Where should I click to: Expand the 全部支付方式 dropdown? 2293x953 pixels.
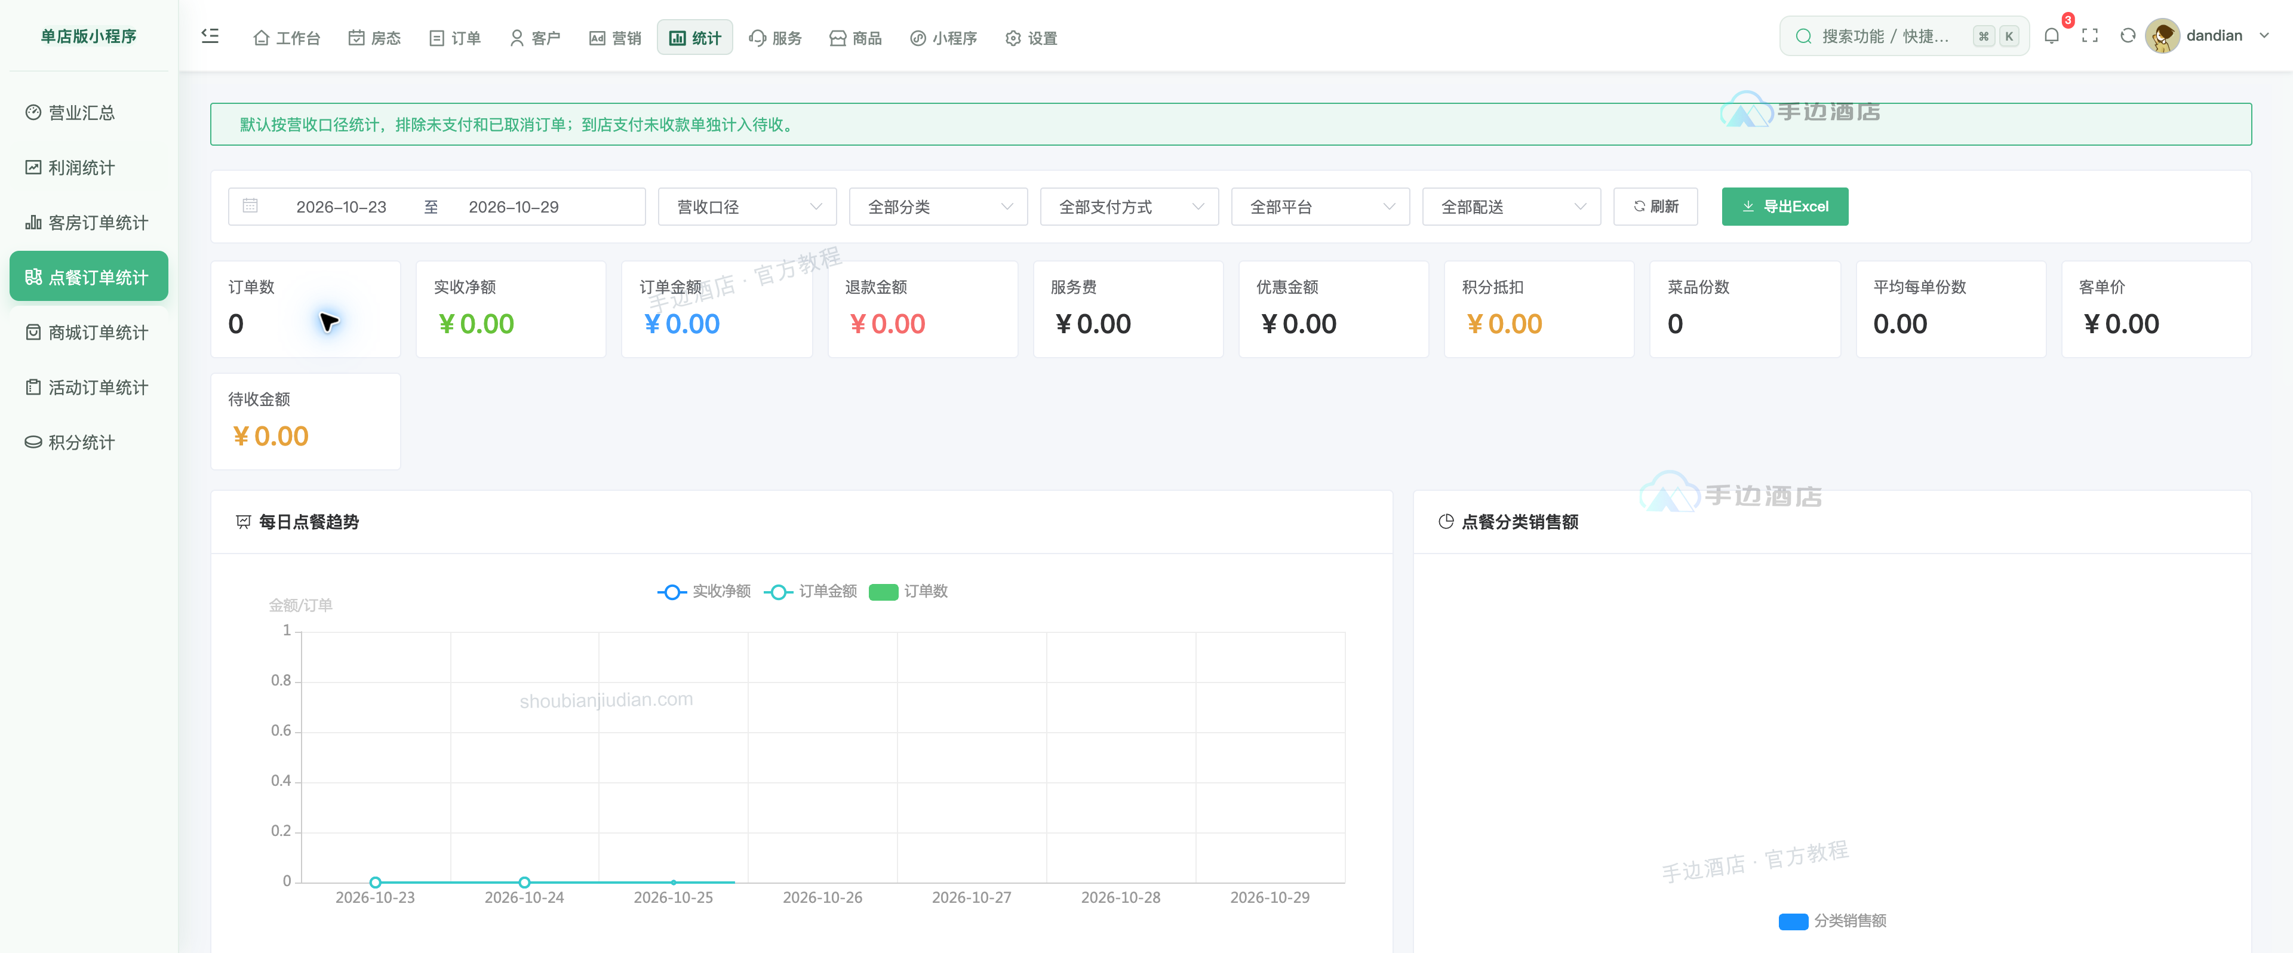(x=1129, y=207)
